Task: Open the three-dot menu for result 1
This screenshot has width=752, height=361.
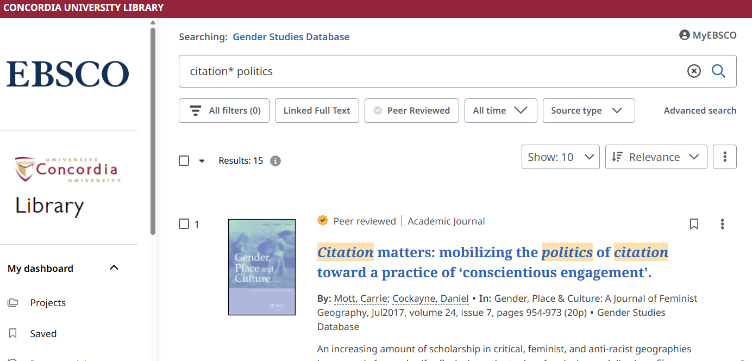Action: click(722, 223)
